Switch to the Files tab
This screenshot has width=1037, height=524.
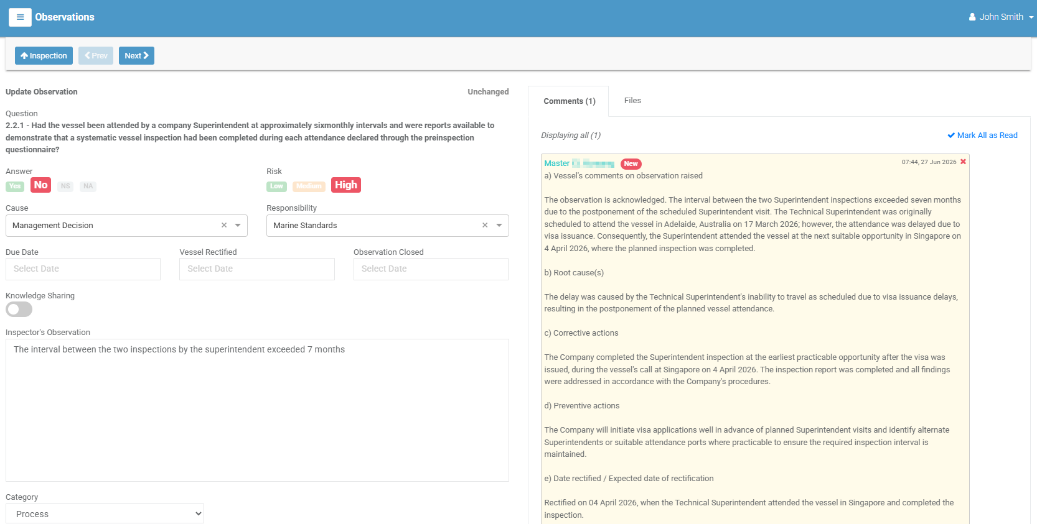pos(632,101)
